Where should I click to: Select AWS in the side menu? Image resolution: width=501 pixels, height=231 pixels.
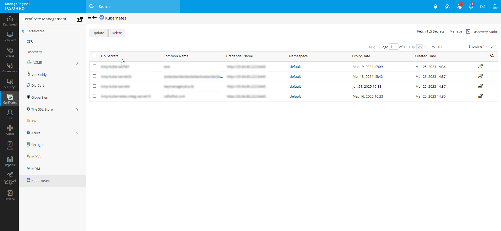click(x=35, y=121)
